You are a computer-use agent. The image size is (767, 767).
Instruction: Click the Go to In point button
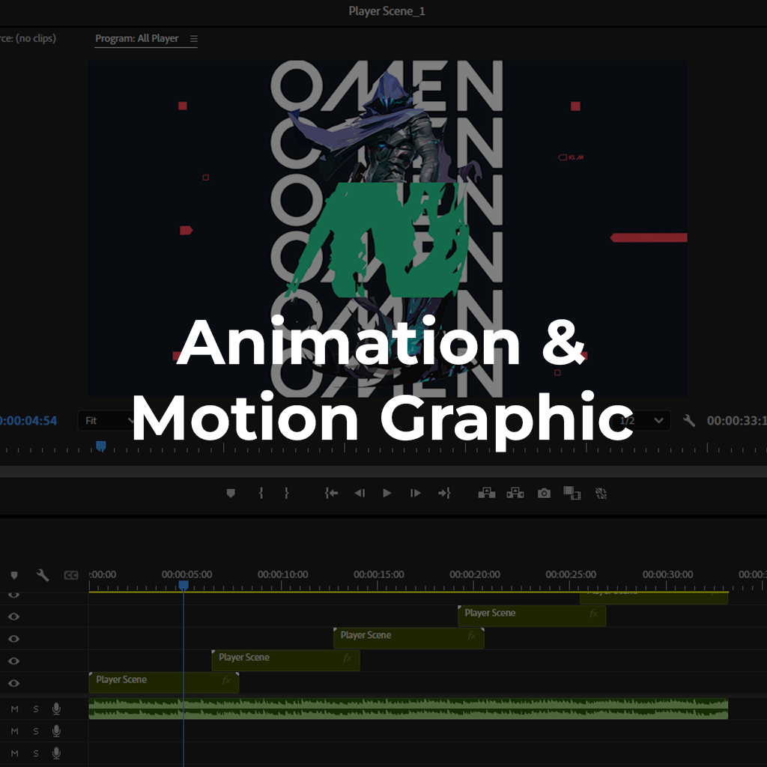click(x=331, y=493)
